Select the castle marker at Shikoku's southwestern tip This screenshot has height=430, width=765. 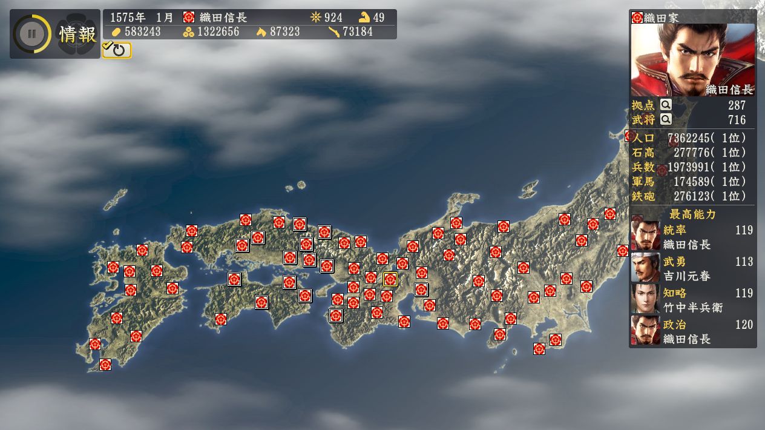(x=221, y=319)
